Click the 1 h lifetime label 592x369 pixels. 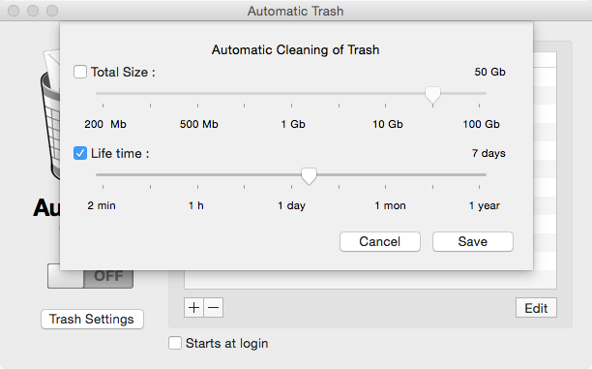point(196,205)
